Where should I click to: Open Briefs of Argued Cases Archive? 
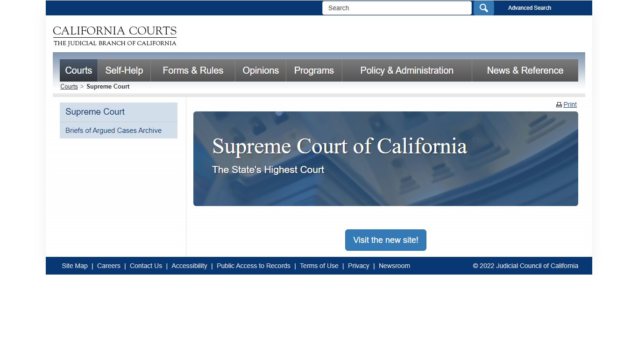(119, 131)
